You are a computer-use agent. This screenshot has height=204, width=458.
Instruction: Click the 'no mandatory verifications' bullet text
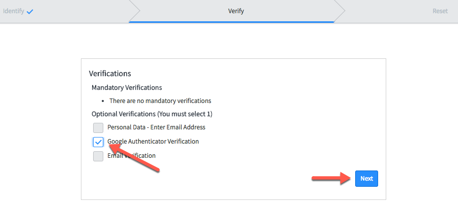click(x=160, y=101)
